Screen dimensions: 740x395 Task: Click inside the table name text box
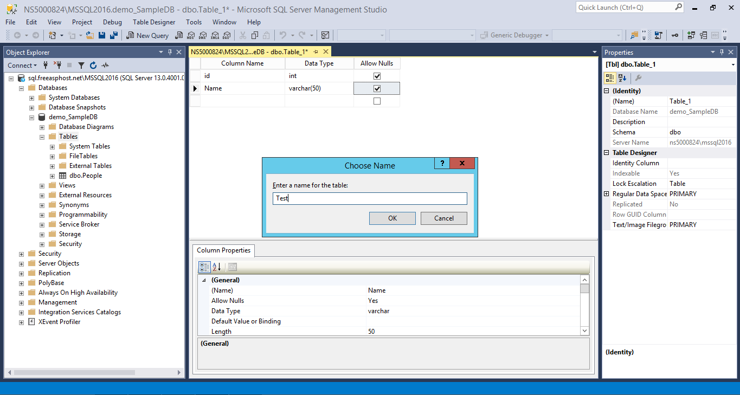[369, 198]
